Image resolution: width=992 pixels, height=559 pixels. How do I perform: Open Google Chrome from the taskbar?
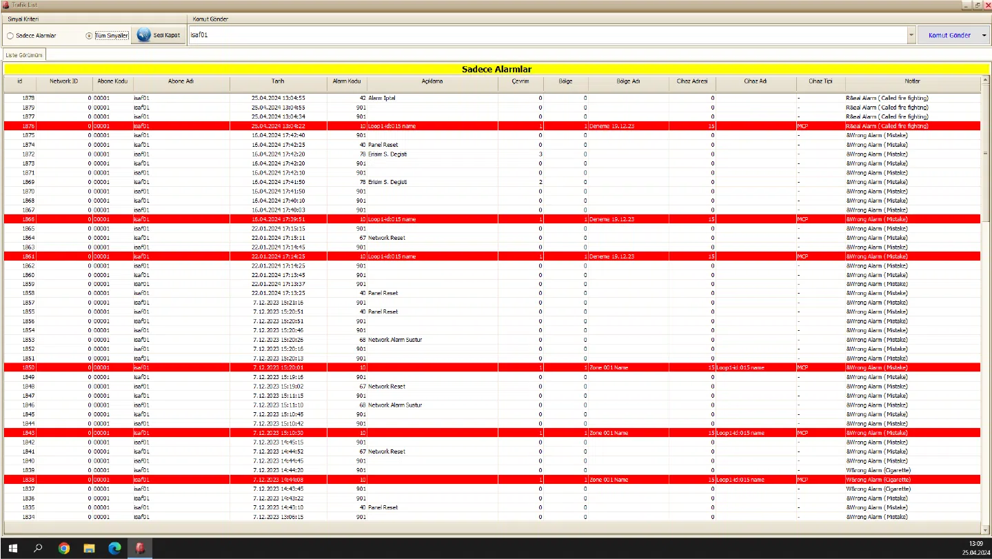tap(63, 549)
